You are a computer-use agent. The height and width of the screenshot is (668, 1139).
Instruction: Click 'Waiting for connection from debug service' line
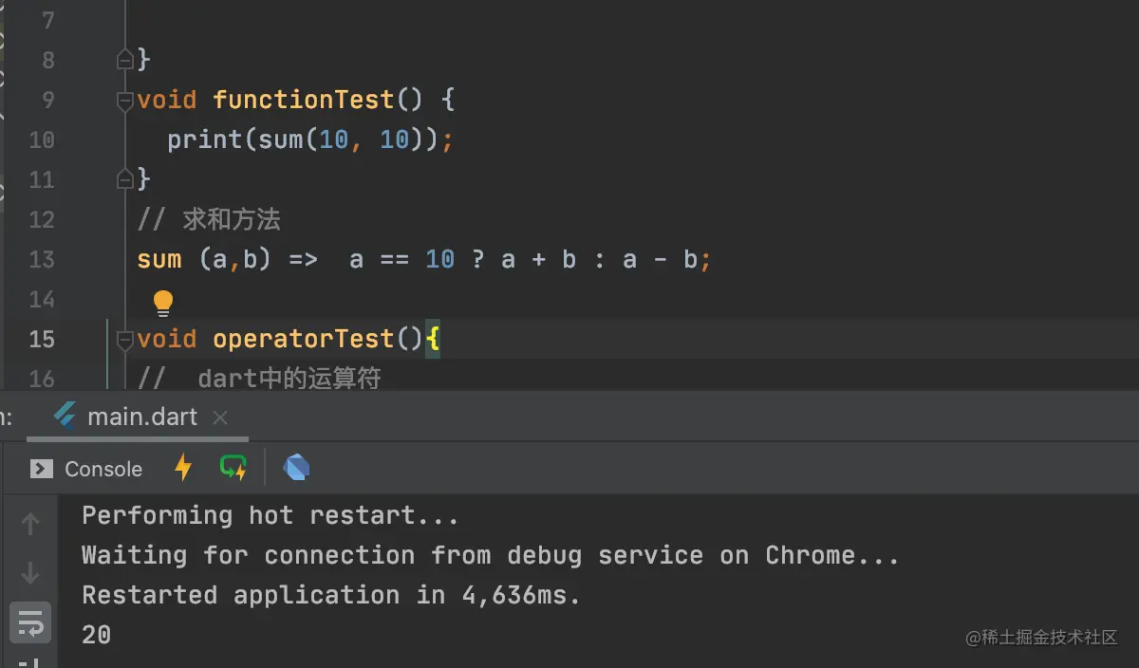click(x=491, y=555)
